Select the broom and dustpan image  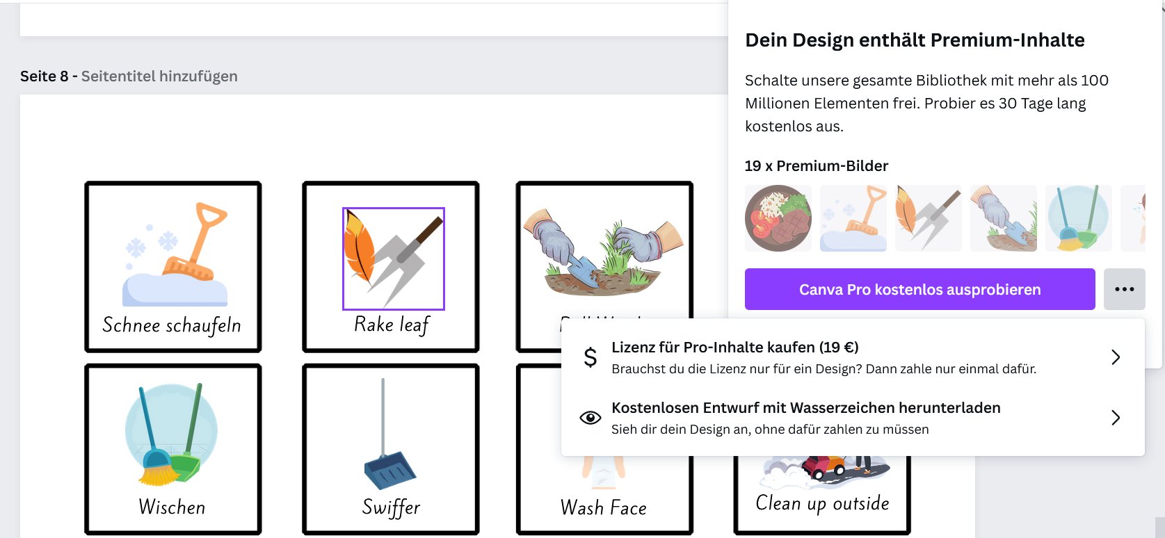click(x=171, y=433)
